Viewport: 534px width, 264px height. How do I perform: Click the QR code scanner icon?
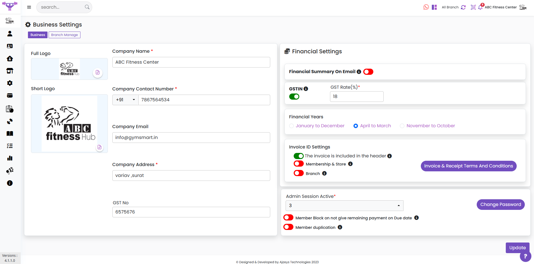[x=473, y=7]
